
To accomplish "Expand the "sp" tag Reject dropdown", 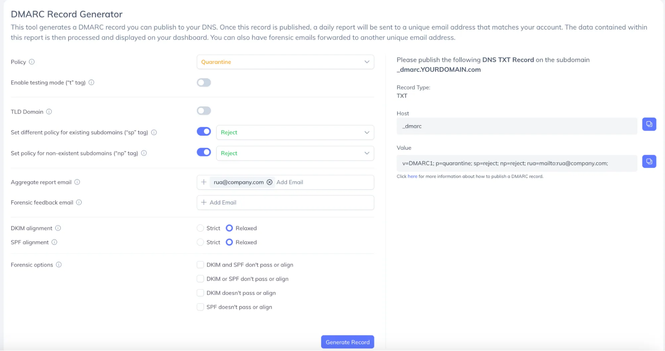I will point(295,132).
